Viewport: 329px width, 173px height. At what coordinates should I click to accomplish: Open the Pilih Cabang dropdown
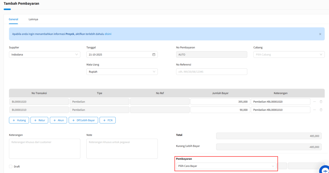(x=289, y=55)
